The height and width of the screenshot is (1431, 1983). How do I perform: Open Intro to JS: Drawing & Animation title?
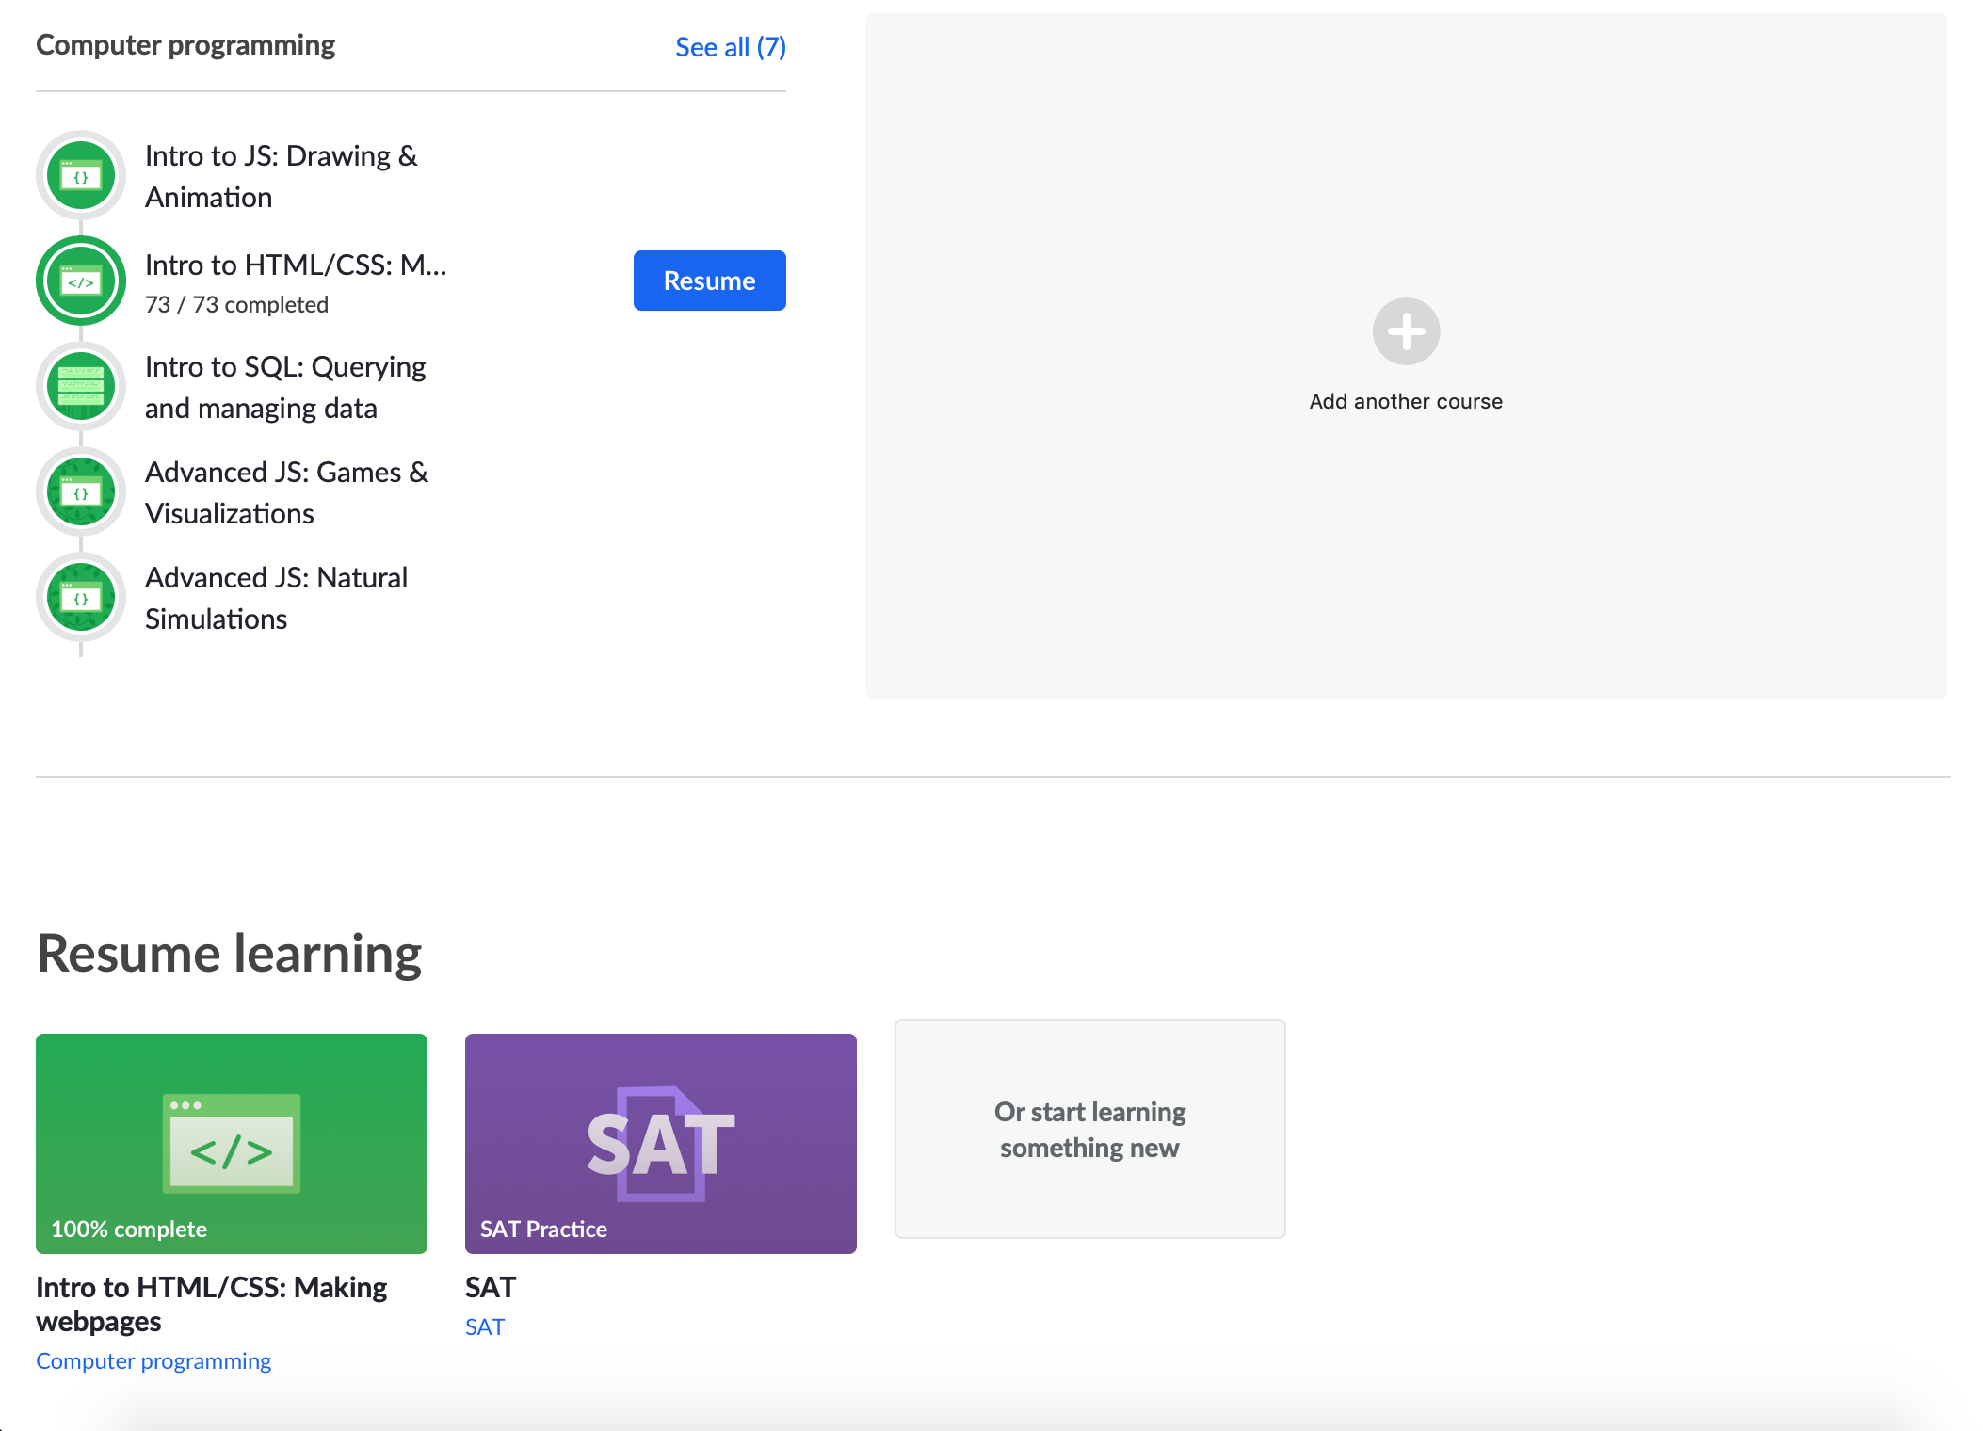282,176
